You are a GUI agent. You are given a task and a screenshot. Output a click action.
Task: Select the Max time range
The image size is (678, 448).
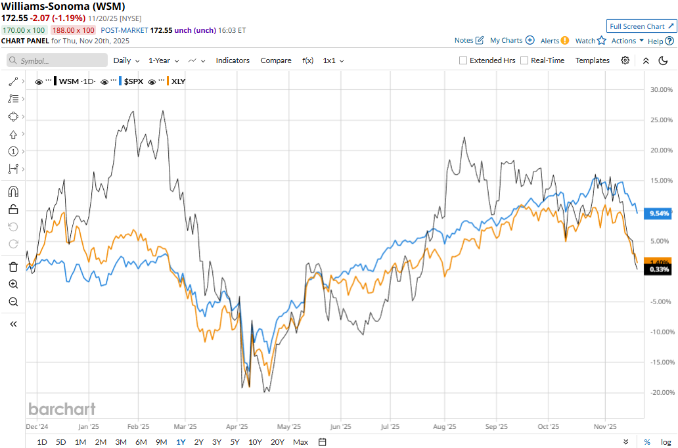[x=300, y=442]
